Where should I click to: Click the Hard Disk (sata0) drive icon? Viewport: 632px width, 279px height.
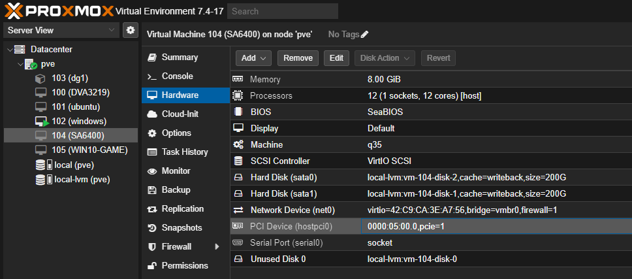[238, 177]
